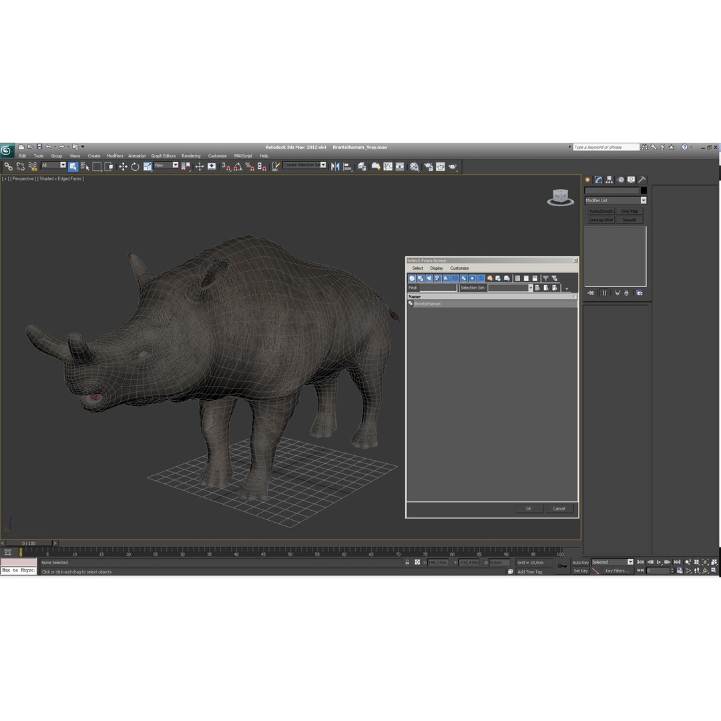
Task: Open the Graph Editors menu
Action: (x=164, y=156)
